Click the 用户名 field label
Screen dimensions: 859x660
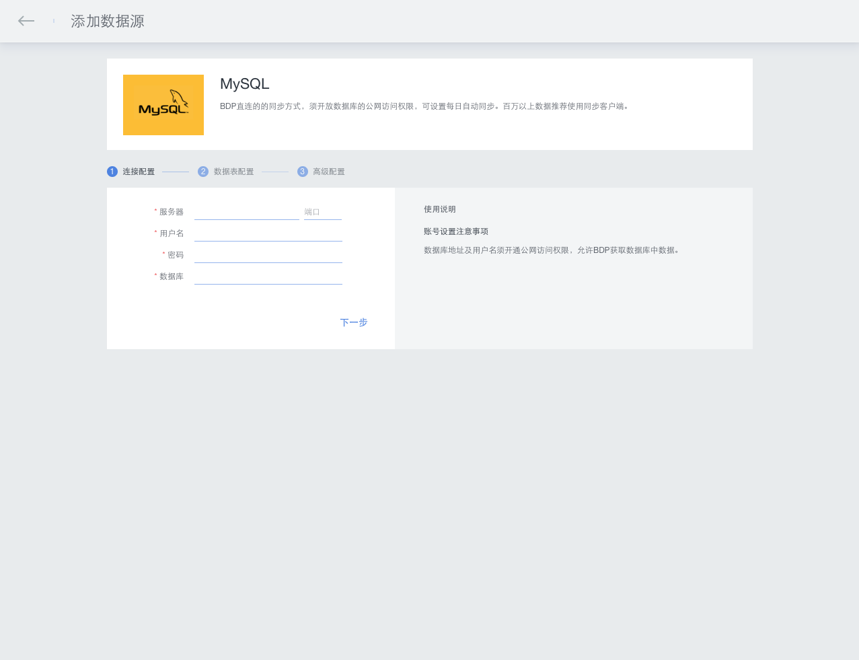[172, 233]
